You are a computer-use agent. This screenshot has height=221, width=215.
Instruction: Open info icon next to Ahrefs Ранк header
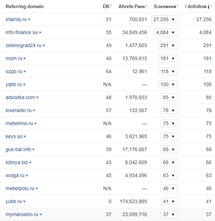(147, 6)
